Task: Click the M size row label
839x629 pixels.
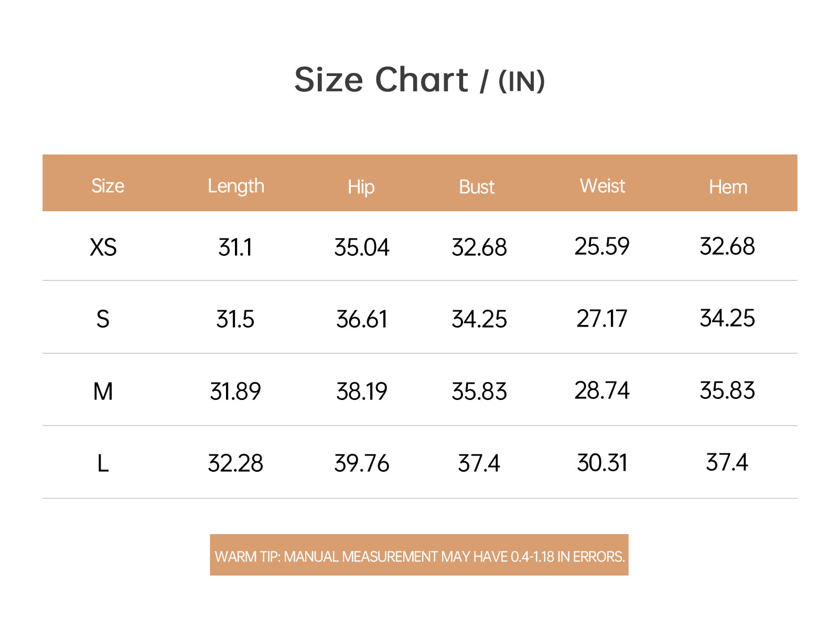Action: [103, 392]
